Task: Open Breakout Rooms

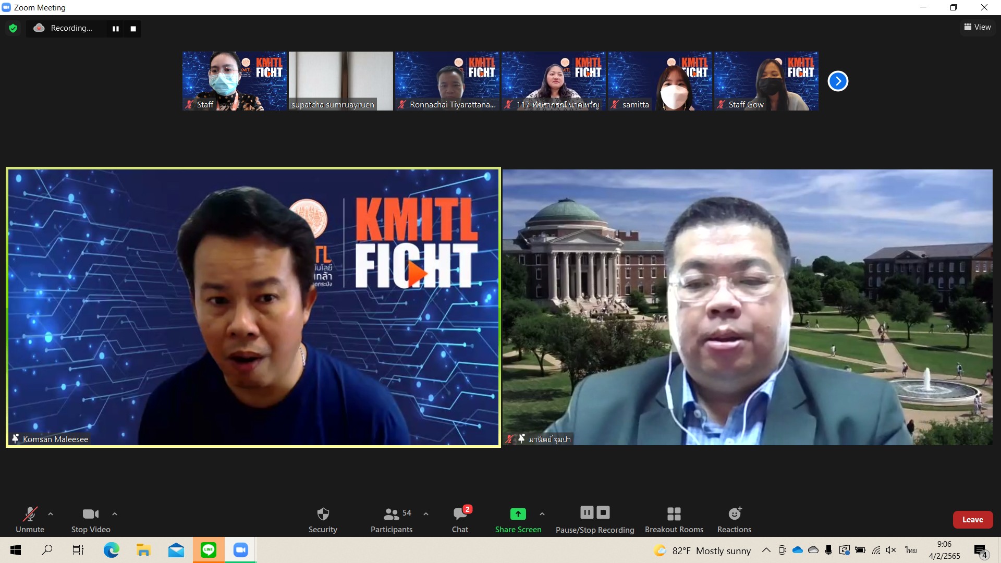Action: [674, 519]
